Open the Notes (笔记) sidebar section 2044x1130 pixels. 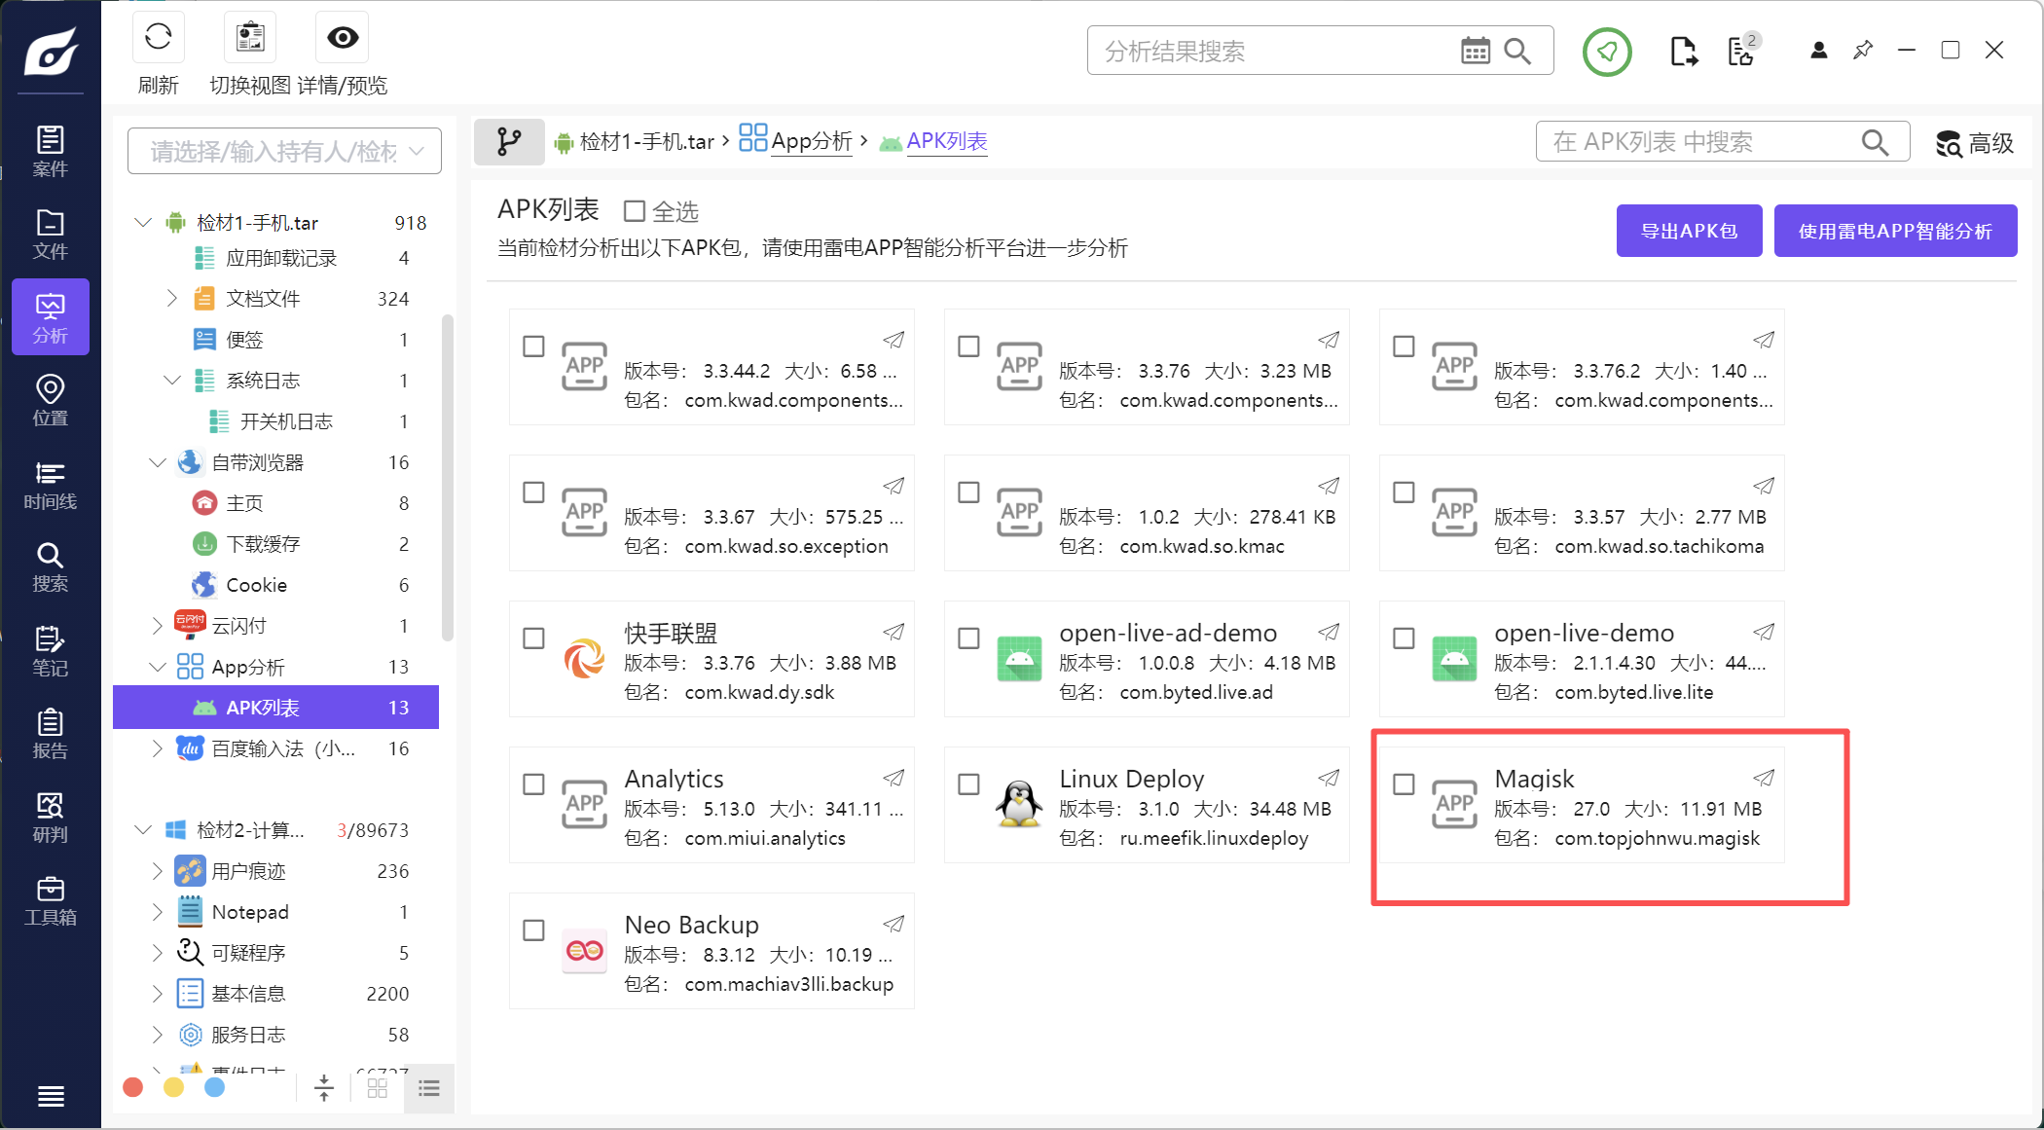pyautogui.click(x=51, y=651)
